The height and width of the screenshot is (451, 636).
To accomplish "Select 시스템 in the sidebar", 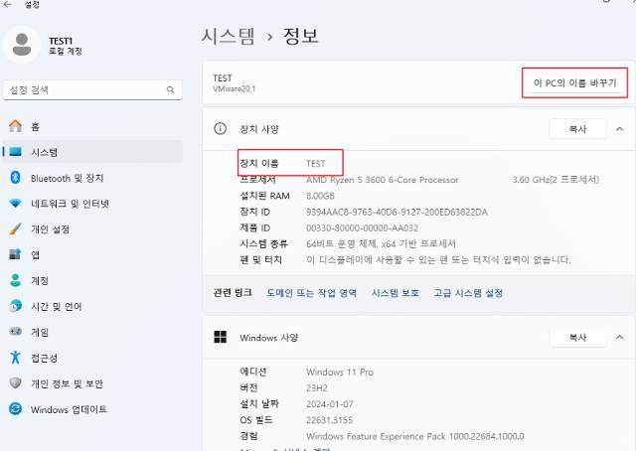I will pyautogui.click(x=92, y=152).
